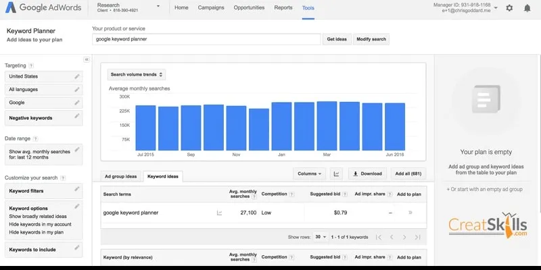
Task: Collapse the left sidebar panel
Action: pyautogui.click(x=87, y=59)
